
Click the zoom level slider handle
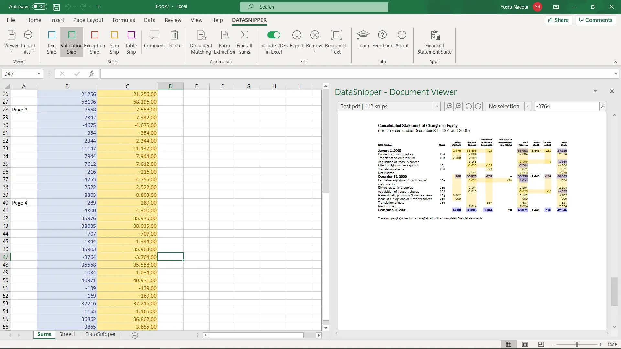(x=577, y=344)
